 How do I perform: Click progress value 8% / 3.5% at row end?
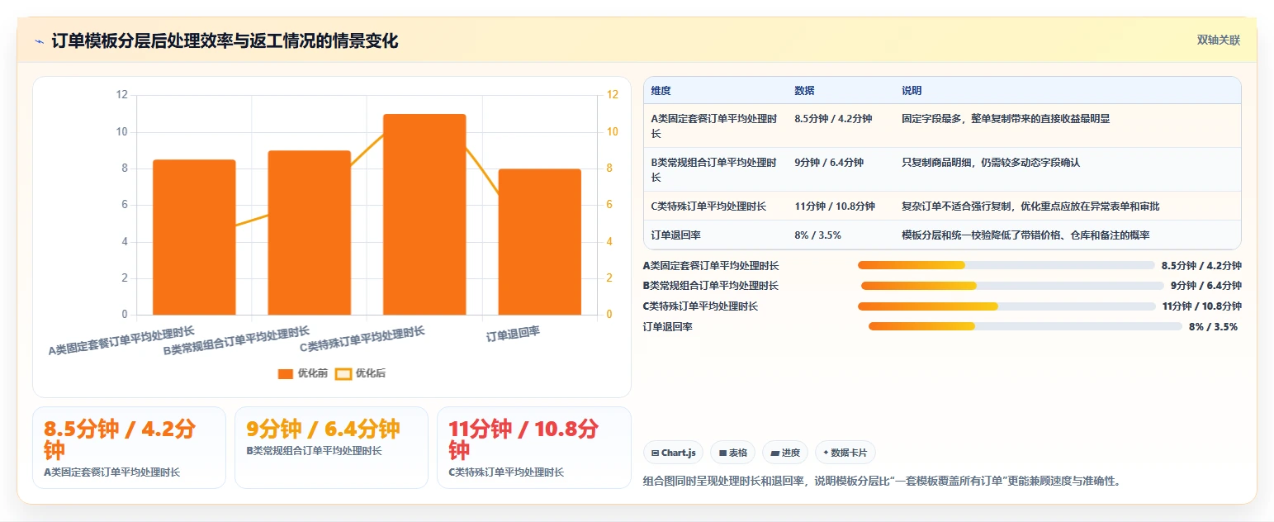click(1213, 326)
